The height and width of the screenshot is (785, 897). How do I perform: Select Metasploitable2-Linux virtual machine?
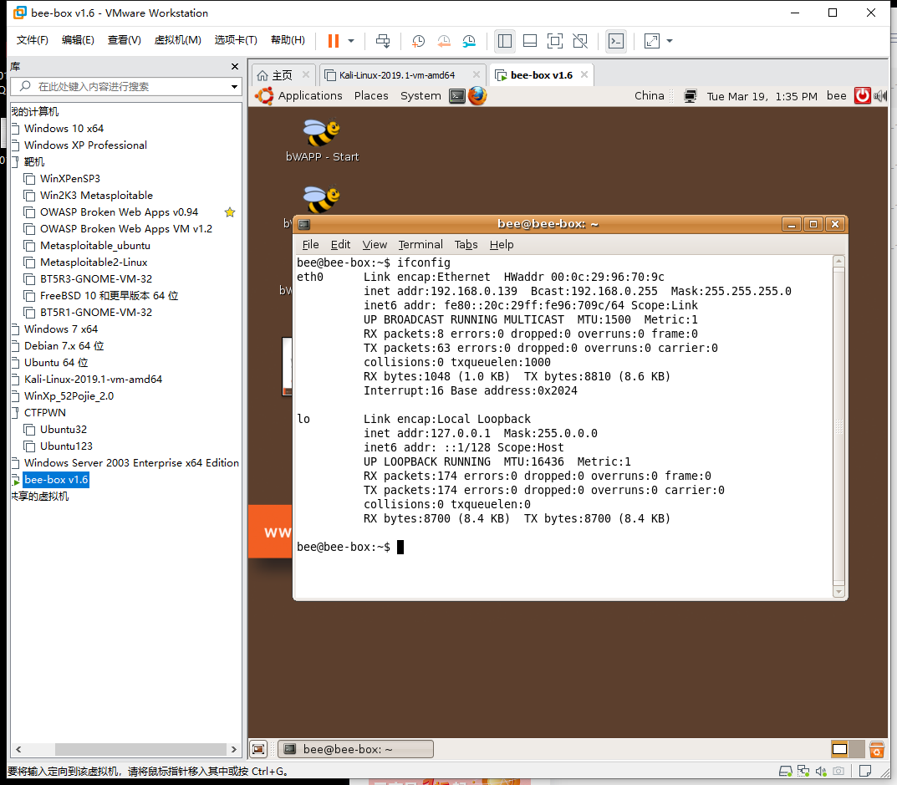point(94,262)
